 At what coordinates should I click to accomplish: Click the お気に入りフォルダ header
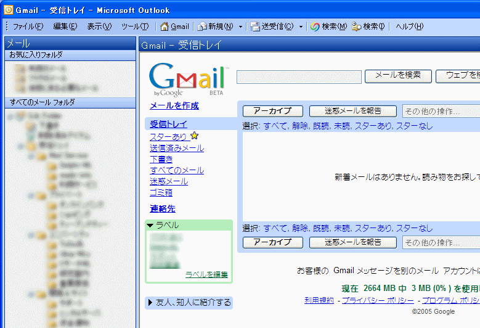(70, 55)
